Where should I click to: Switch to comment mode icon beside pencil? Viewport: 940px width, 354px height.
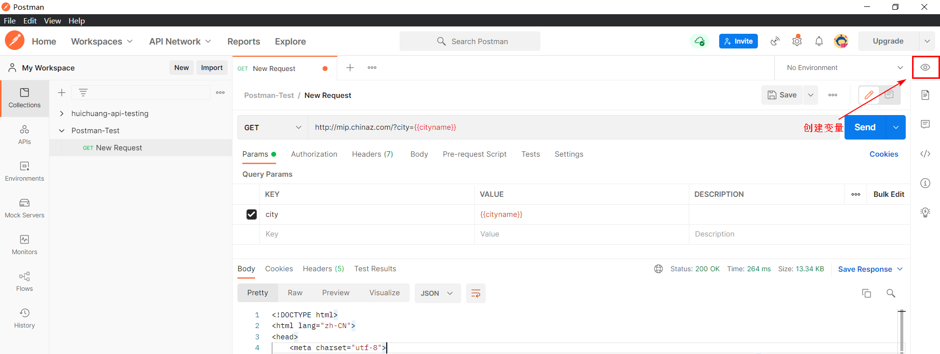click(x=889, y=95)
